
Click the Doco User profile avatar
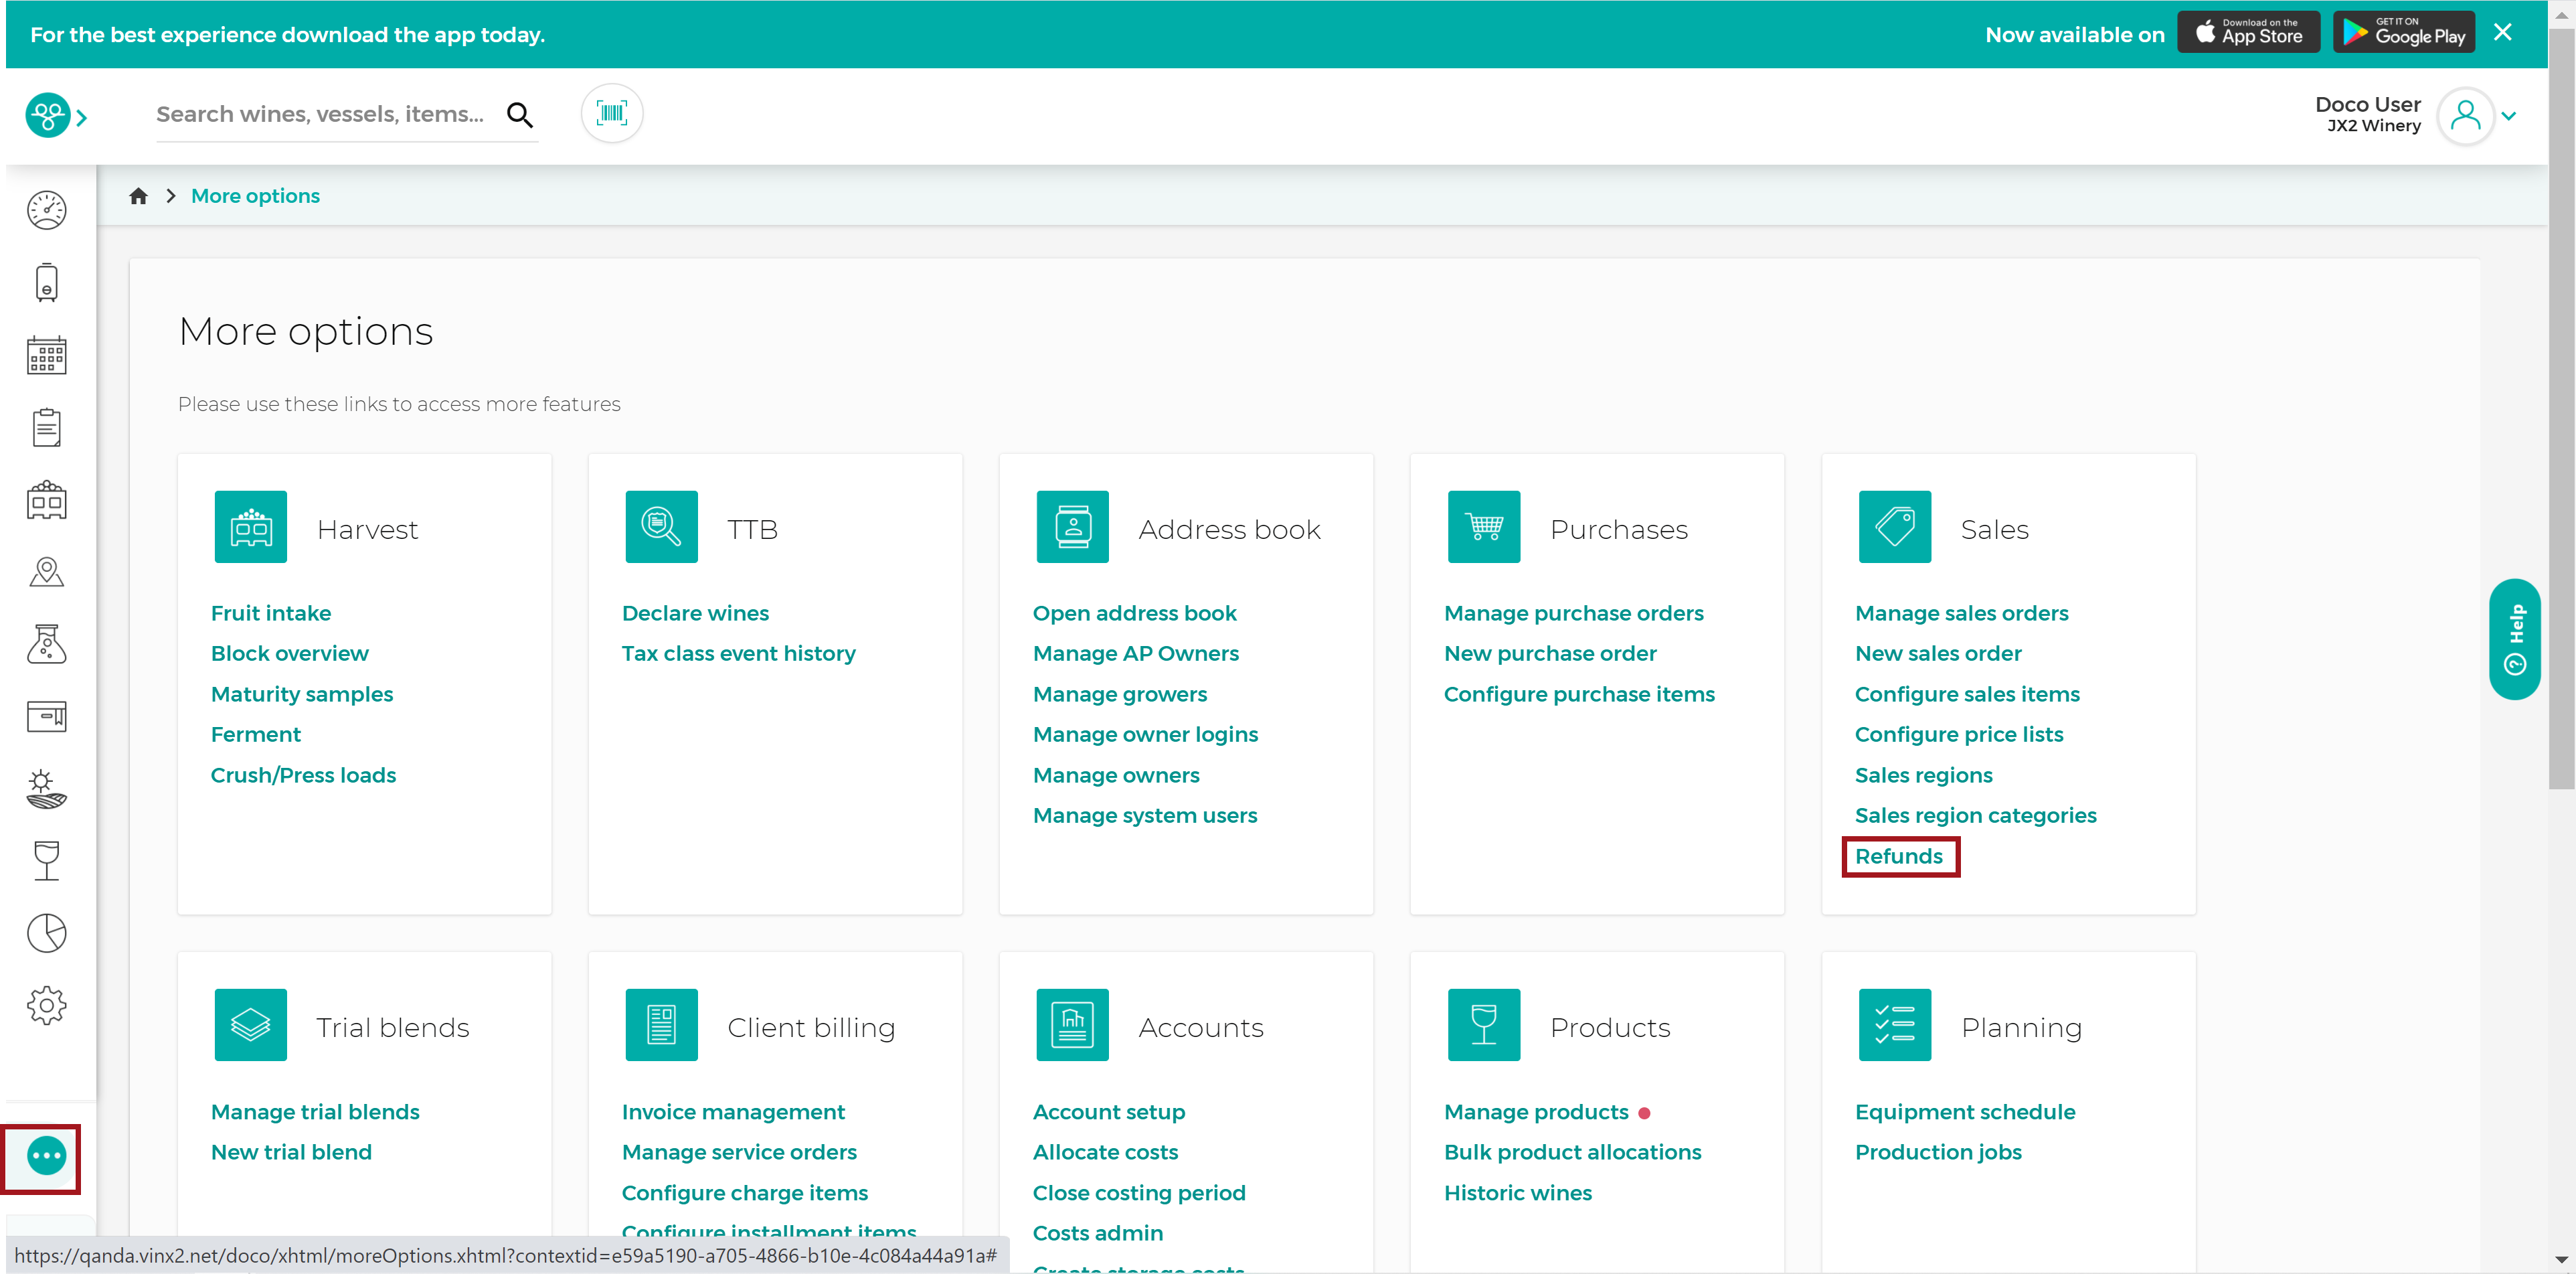pyautogui.click(x=2465, y=116)
